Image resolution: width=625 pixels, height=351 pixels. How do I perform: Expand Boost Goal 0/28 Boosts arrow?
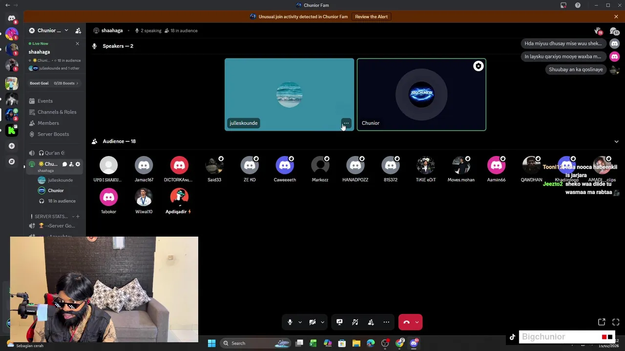click(77, 83)
